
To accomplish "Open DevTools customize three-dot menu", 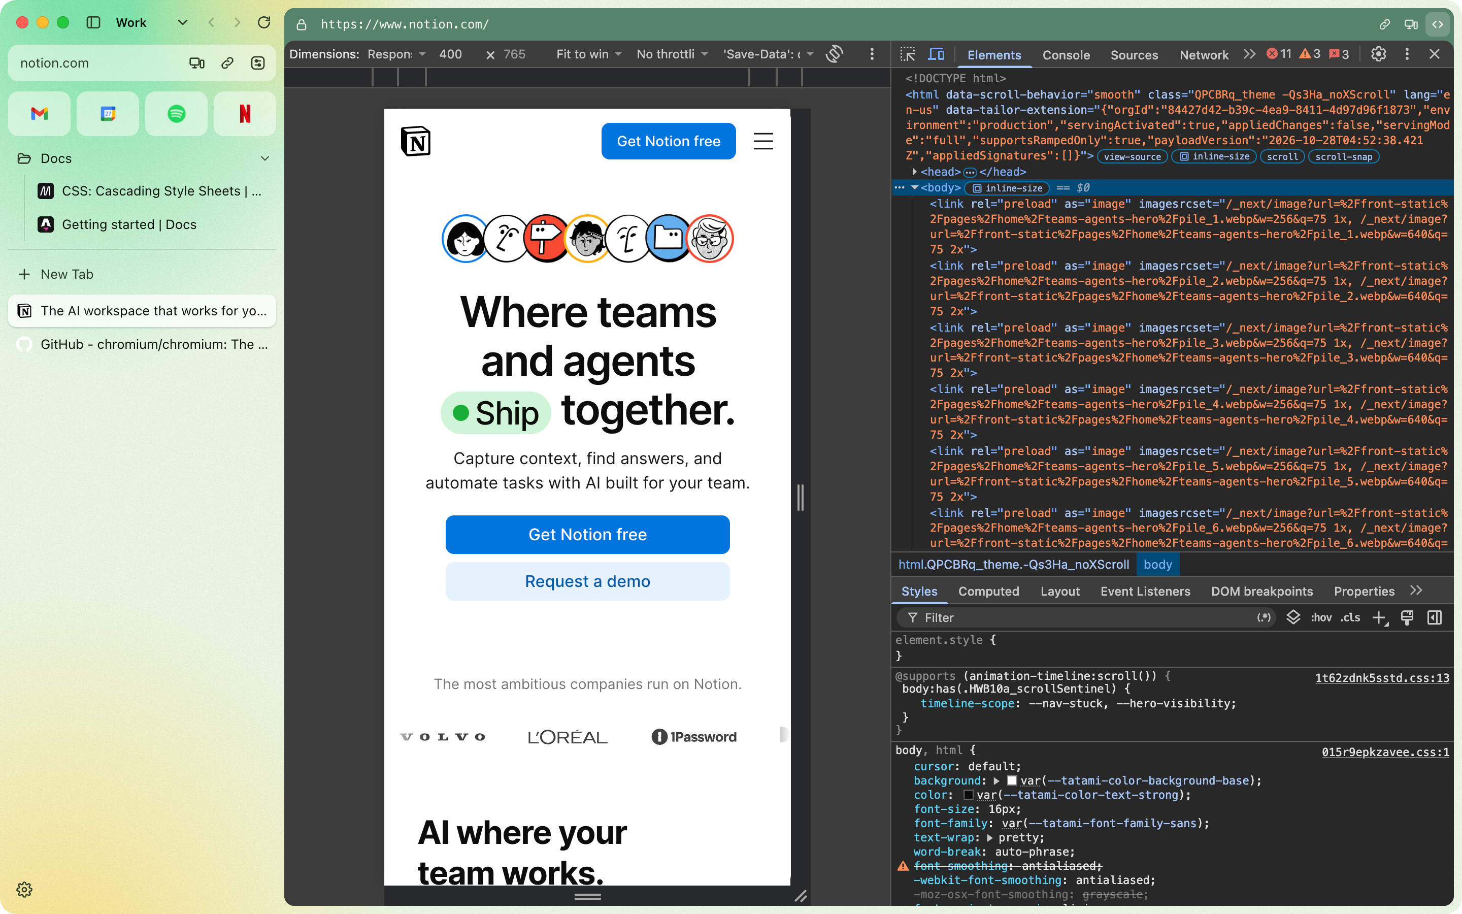I will [x=1407, y=54].
